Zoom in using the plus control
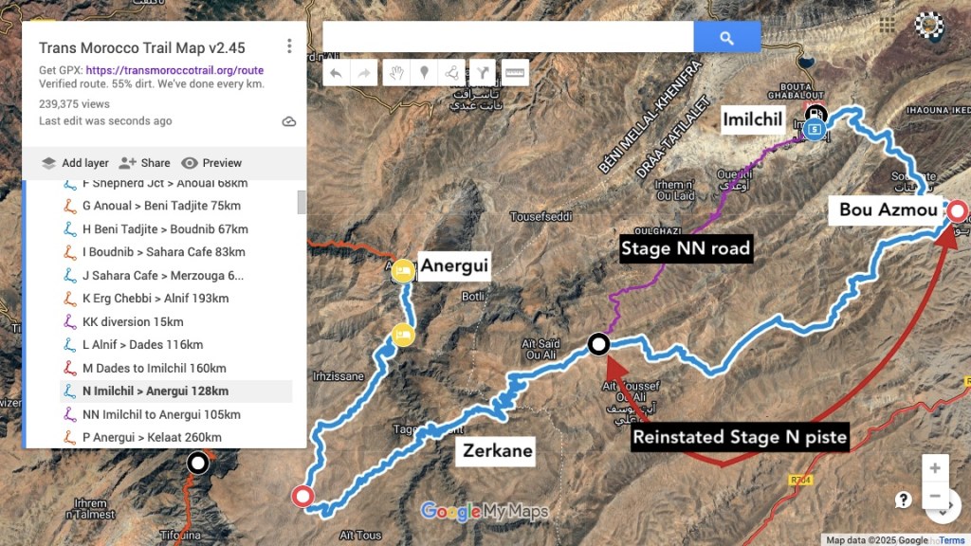Viewport: 971px width, 546px height. pyautogui.click(x=935, y=467)
